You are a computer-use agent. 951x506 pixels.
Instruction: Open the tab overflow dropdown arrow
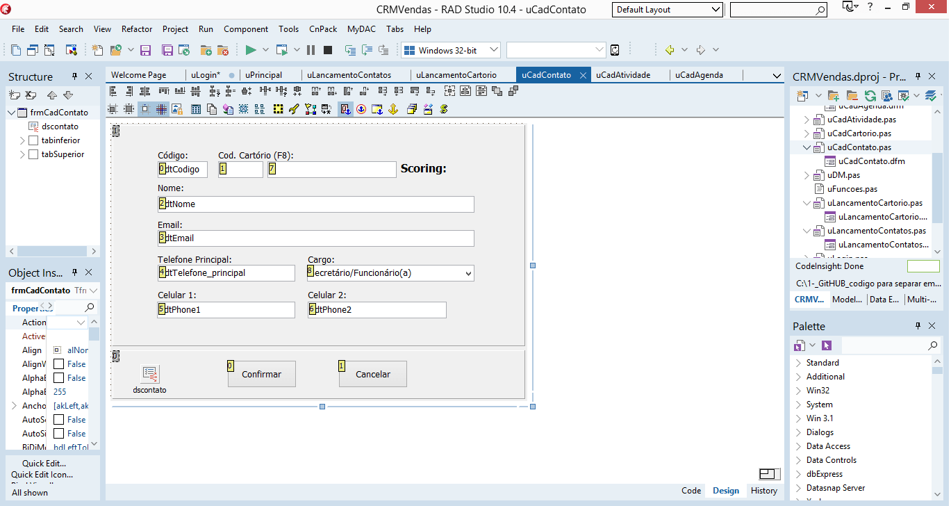777,75
